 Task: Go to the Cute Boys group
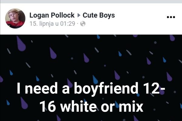(99, 15)
